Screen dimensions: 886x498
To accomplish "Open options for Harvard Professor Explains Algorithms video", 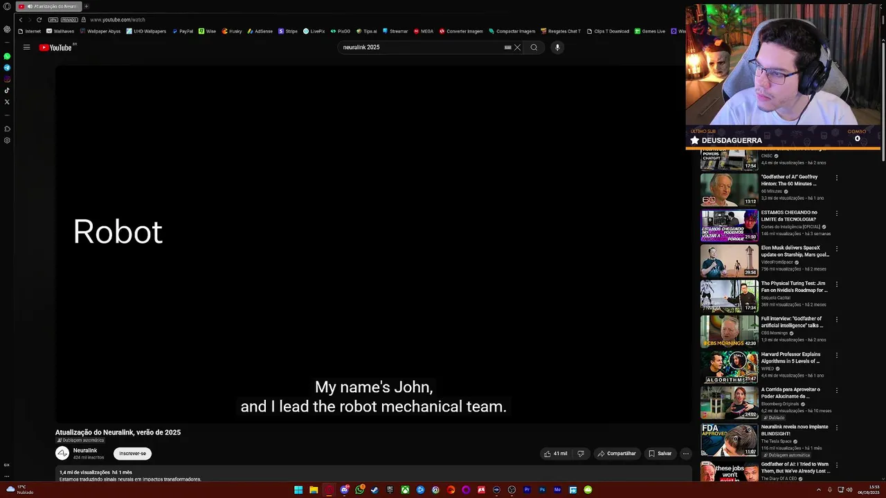I will coord(836,355).
